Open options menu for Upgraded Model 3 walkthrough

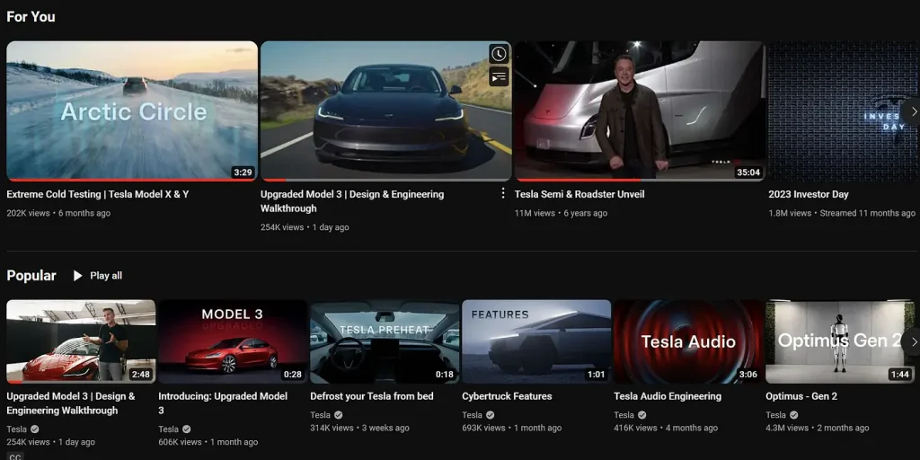(502, 193)
